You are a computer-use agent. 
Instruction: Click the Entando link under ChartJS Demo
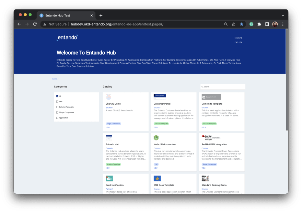[109, 107]
